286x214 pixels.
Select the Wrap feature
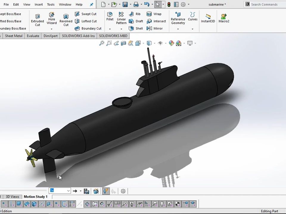click(x=154, y=14)
